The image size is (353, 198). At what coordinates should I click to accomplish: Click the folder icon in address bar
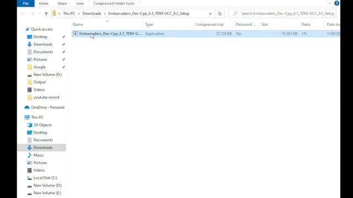click(54, 13)
